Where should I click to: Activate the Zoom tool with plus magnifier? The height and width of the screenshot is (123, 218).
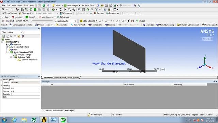[x=69, y=9]
